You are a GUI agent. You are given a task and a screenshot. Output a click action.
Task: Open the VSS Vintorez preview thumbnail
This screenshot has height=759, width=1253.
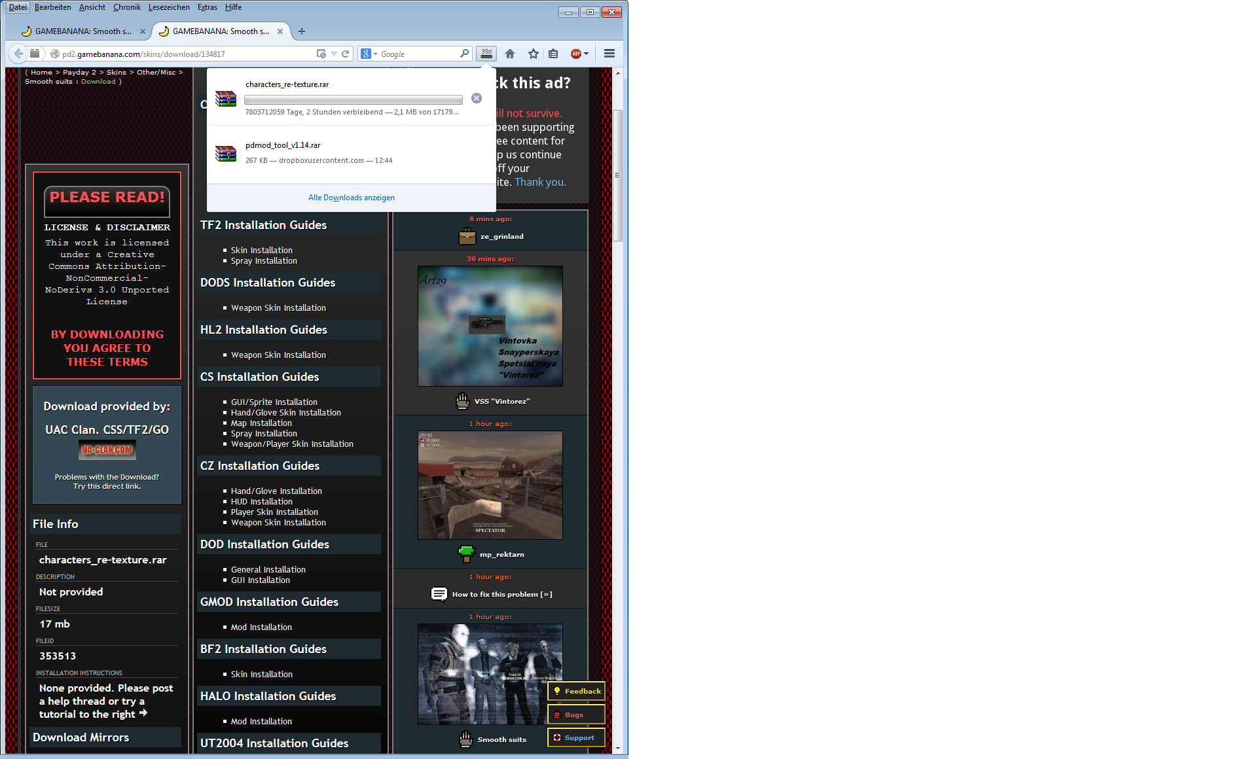pos(490,326)
